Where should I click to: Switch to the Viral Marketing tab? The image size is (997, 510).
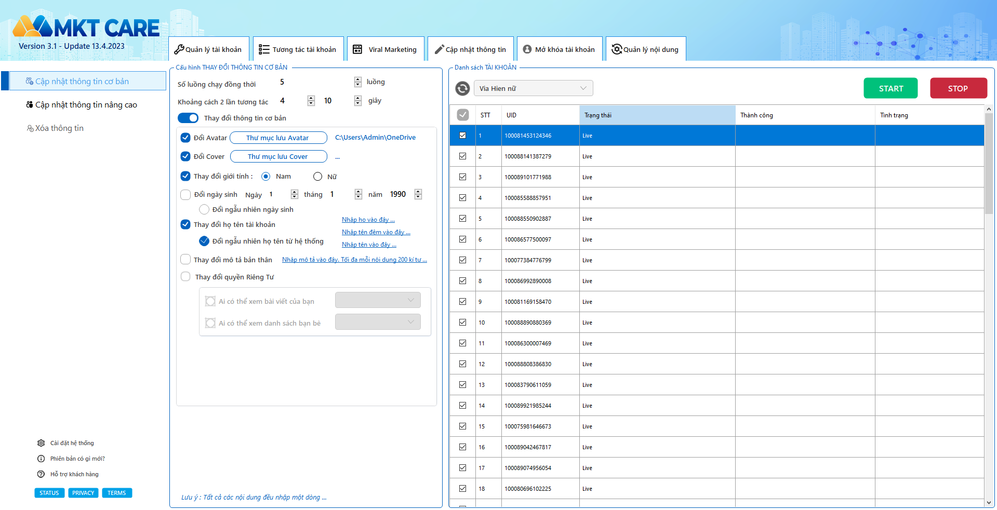385,49
